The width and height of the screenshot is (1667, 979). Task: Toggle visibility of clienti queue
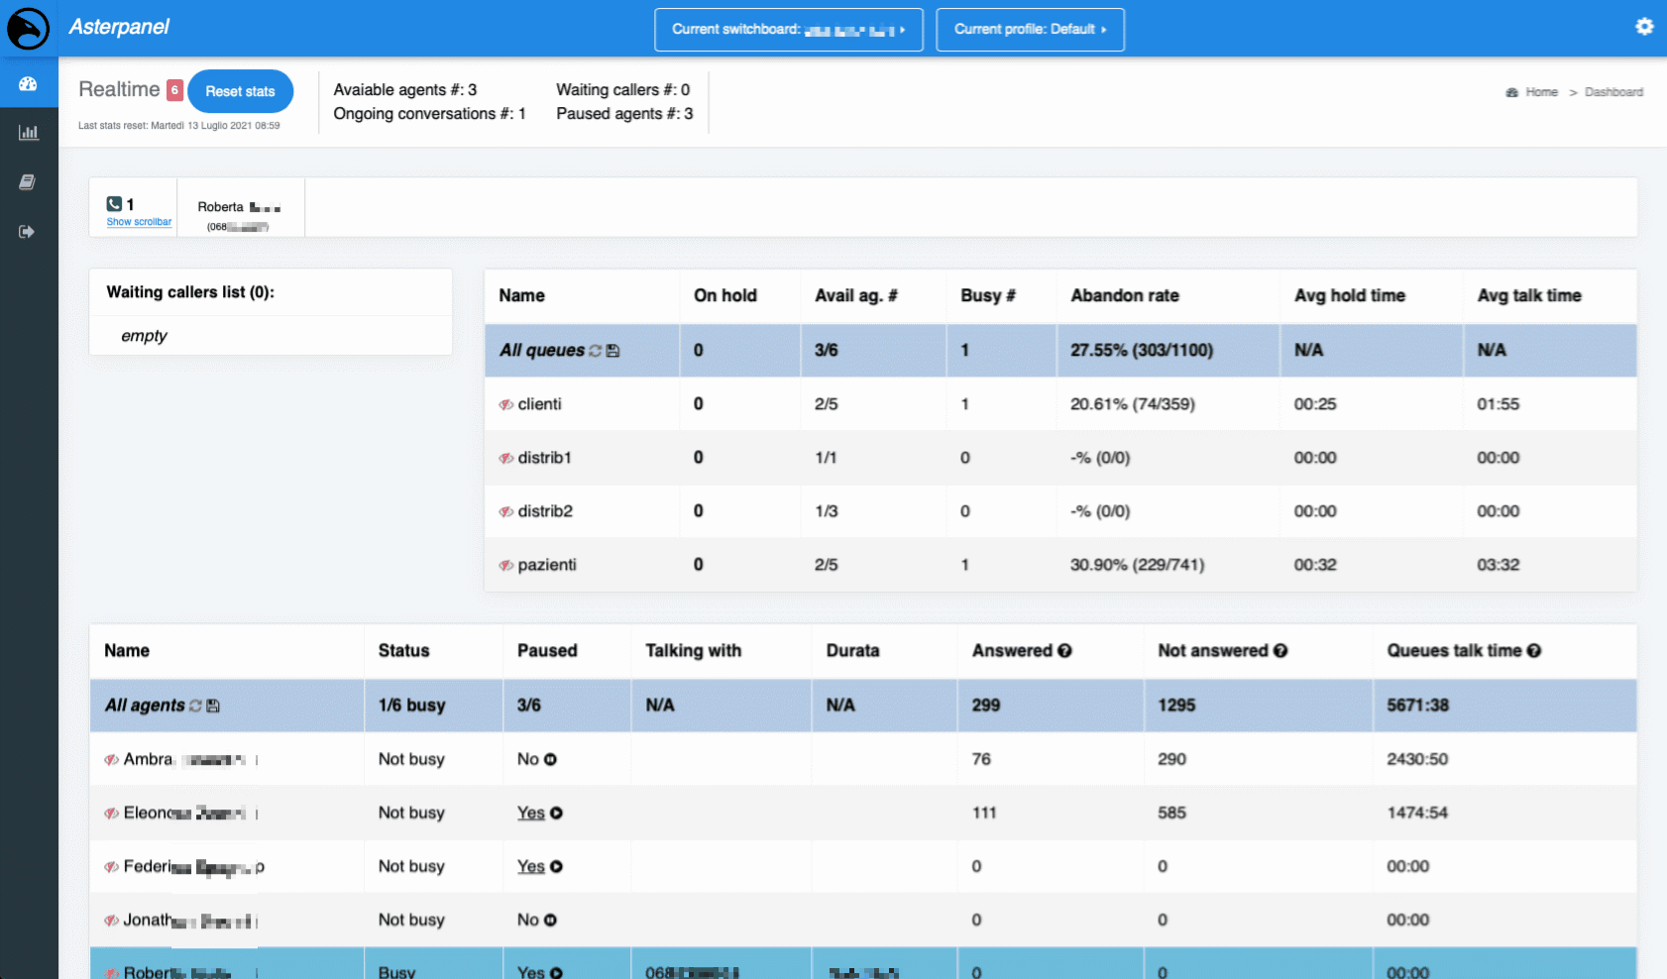click(506, 404)
